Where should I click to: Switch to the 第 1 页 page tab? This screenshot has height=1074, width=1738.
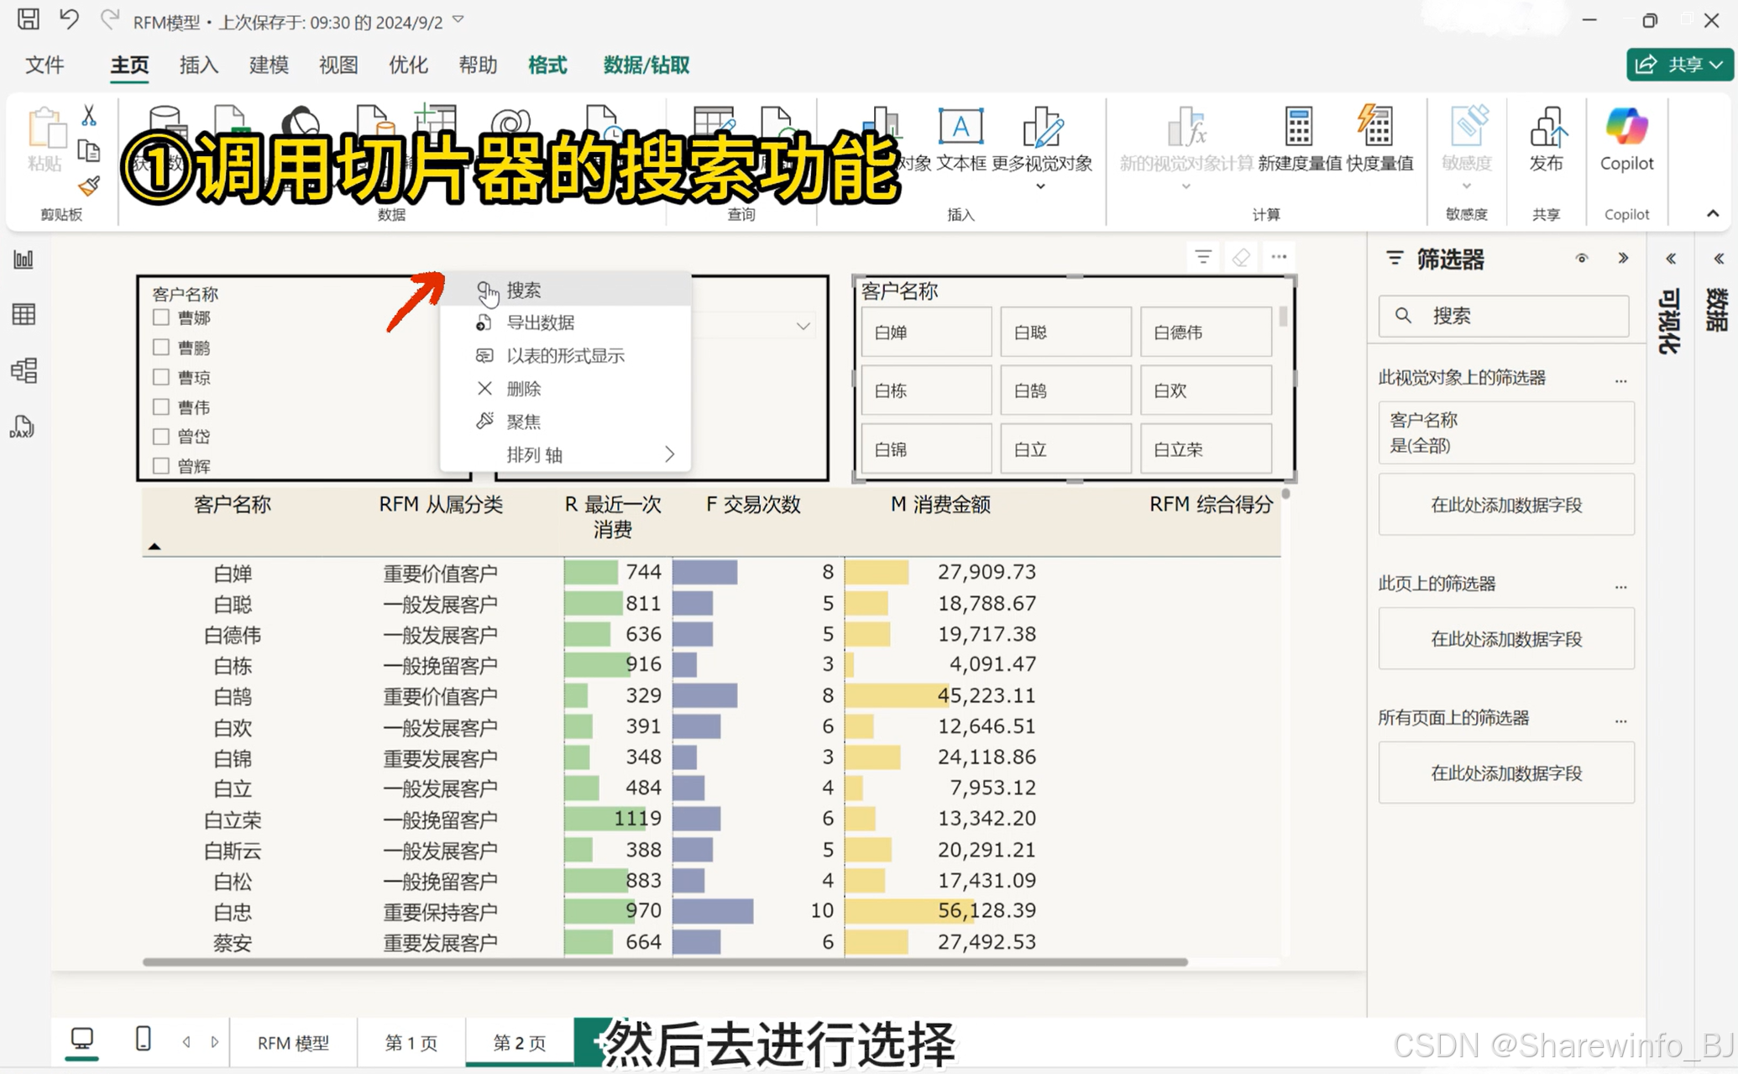[411, 1042]
